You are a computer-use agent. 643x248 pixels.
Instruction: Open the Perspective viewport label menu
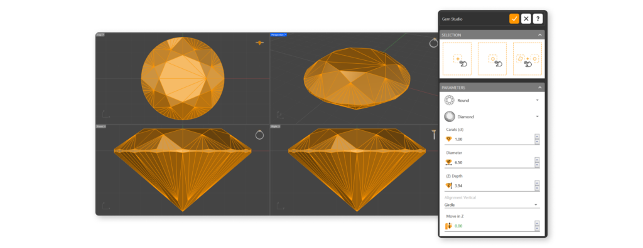pos(278,35)
